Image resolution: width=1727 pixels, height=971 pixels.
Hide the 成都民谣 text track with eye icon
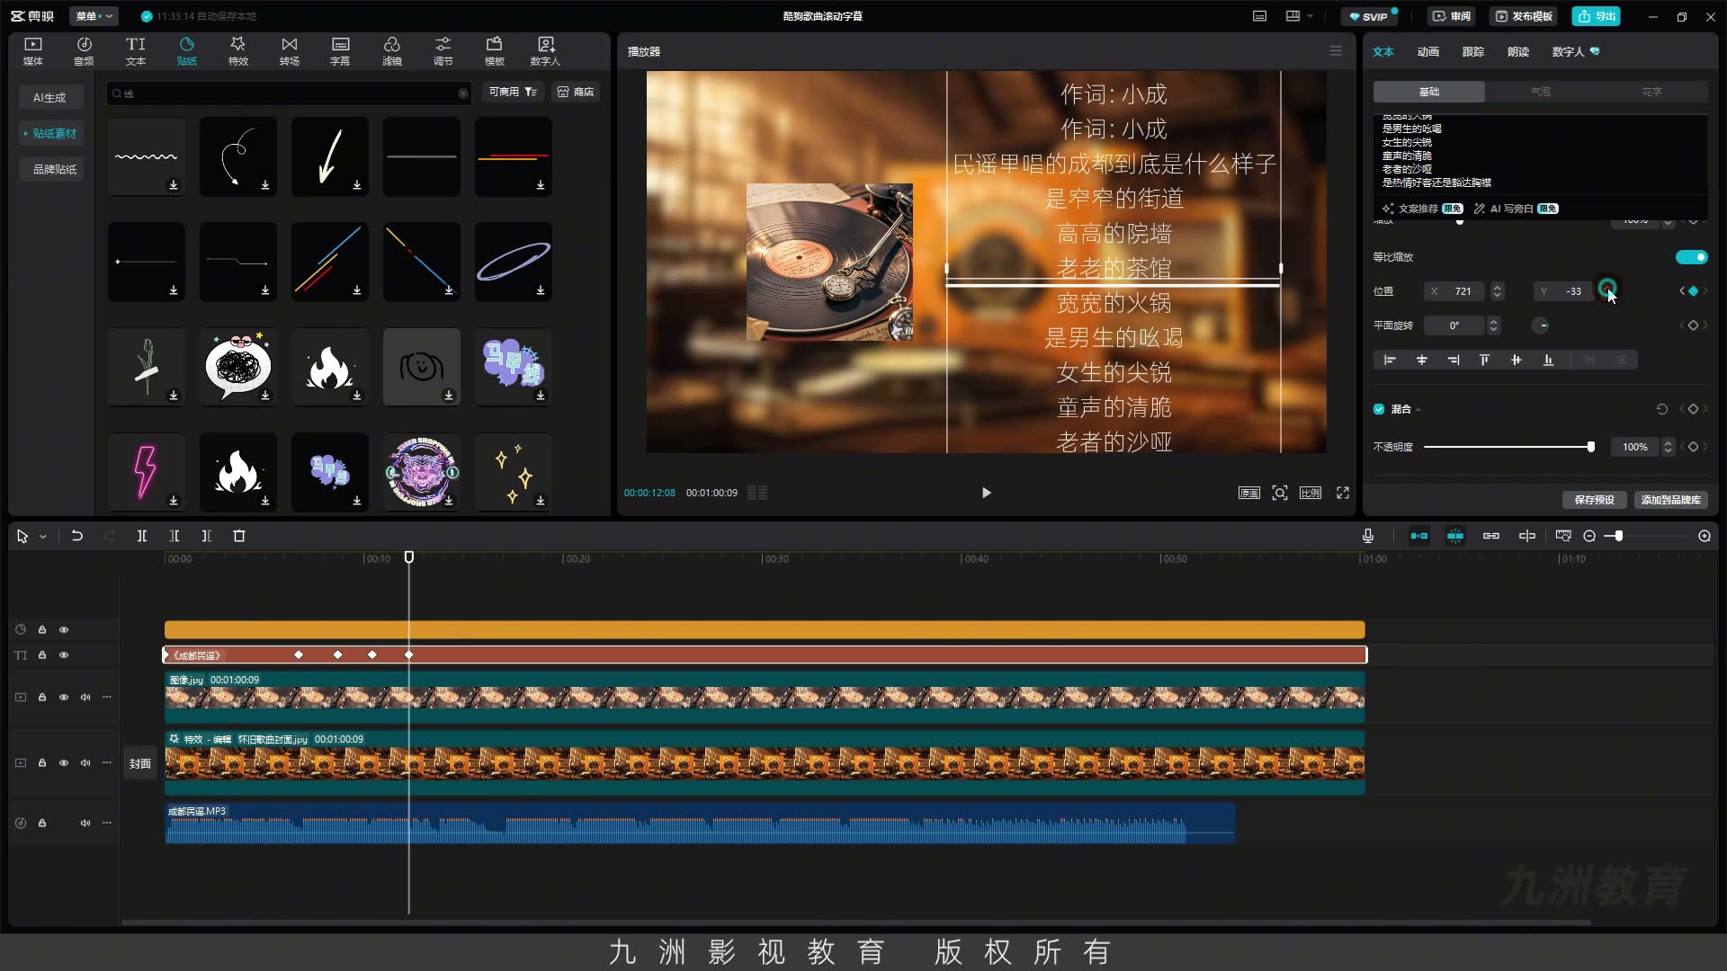(x=64, y=655)
